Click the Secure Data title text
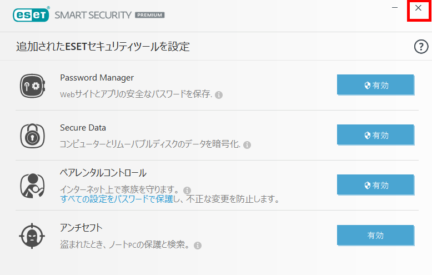 coord(83,128)
